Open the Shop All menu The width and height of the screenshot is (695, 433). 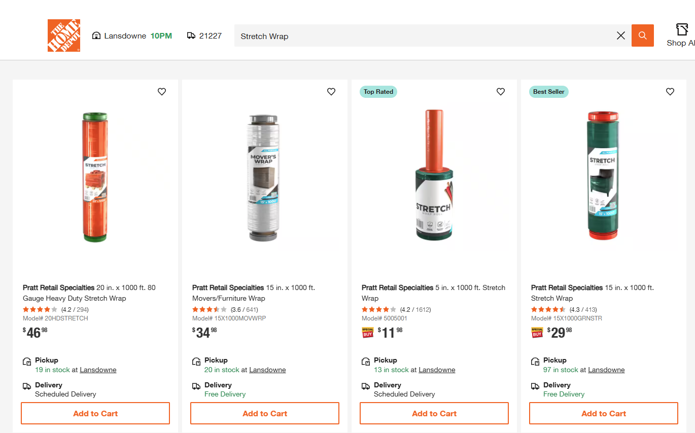[x=681, y=35]
